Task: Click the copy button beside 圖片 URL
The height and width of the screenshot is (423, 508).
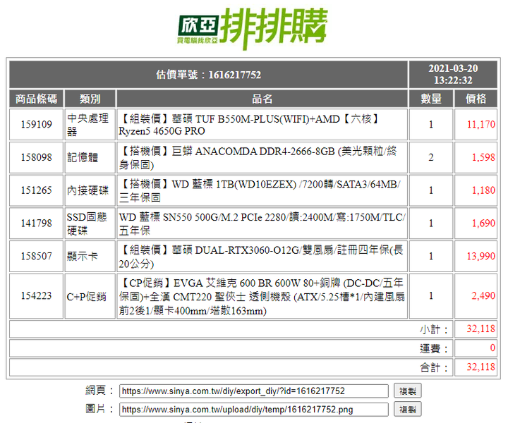Action: point(407,410)
